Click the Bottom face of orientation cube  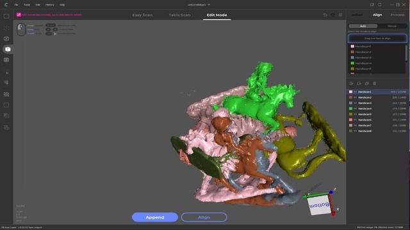[x=320, y=205]
